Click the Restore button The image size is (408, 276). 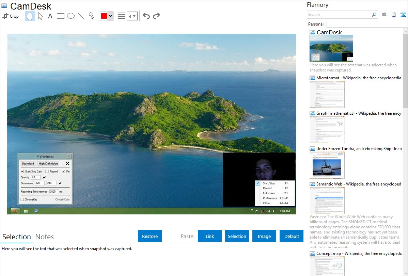coord(150,236)
